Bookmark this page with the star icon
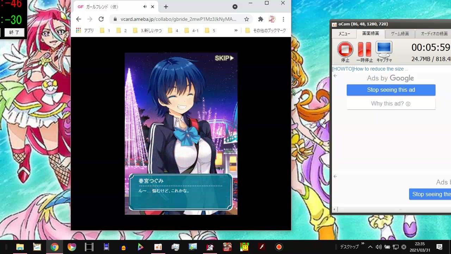The width and height of the screenshot is (451, 254). click(x=247, y=19)
